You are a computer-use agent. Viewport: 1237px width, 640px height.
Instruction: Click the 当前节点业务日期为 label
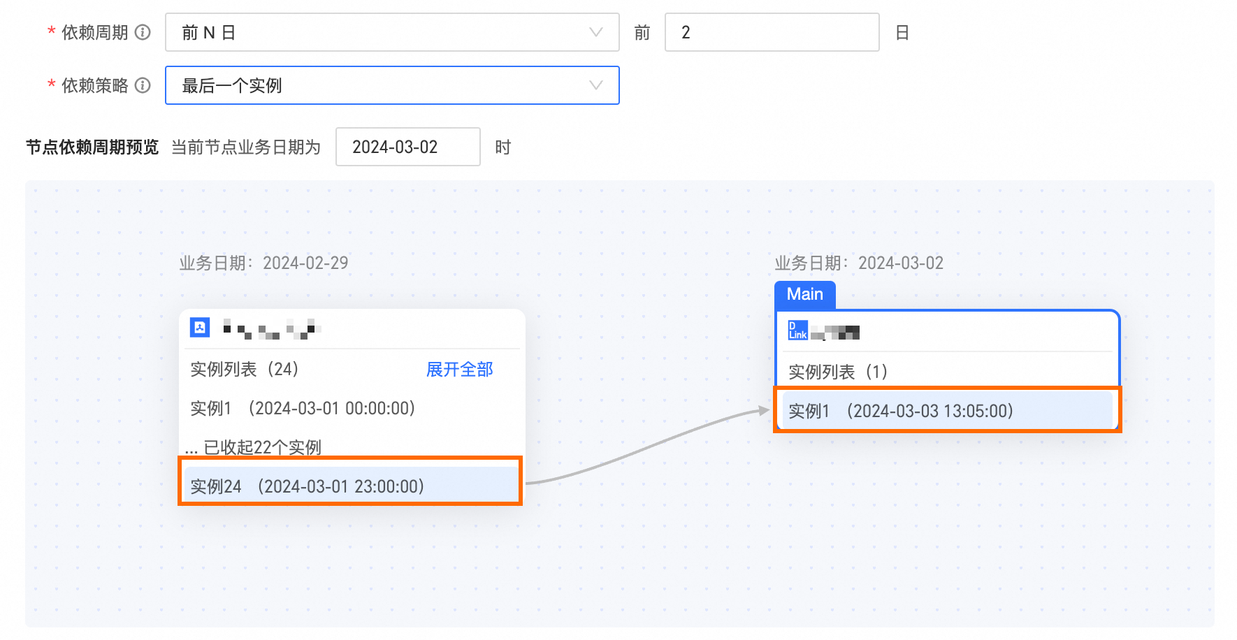246,147
